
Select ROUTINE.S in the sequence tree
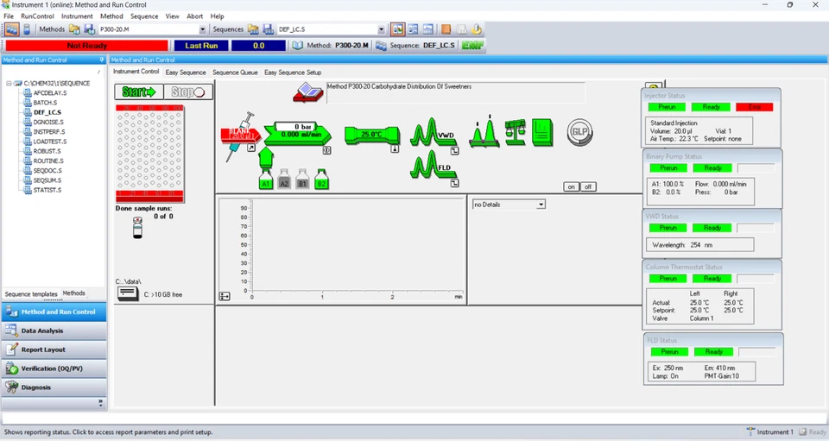(x=48, y=161)
